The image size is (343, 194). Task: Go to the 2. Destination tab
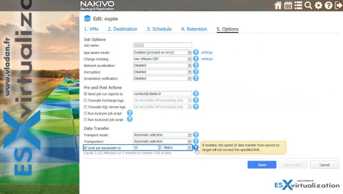coord(121,29)
